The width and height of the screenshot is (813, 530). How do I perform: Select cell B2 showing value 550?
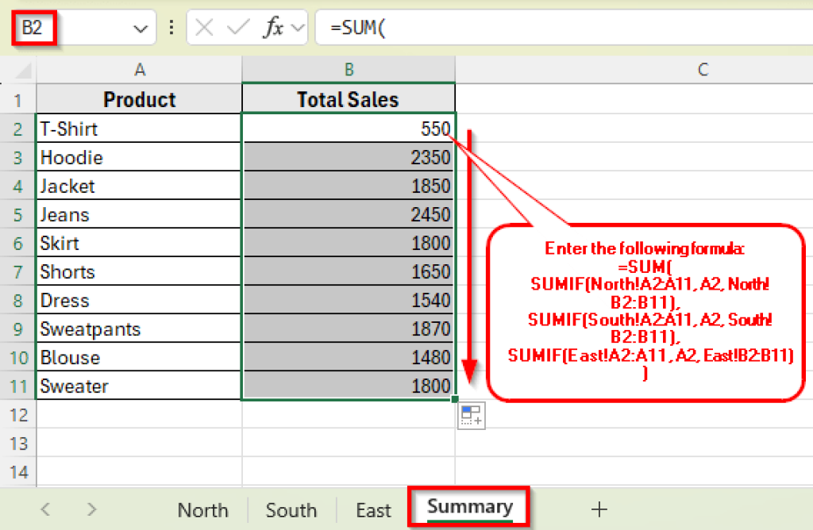[348, 128]
